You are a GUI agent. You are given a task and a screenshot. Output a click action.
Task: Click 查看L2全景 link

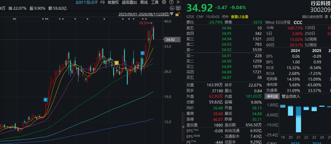[x=239, y=17]
